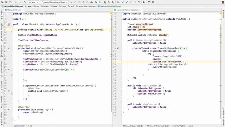225x127 pixels.
Task: Open the Project Structure folder icon
Action: [144, 2]
